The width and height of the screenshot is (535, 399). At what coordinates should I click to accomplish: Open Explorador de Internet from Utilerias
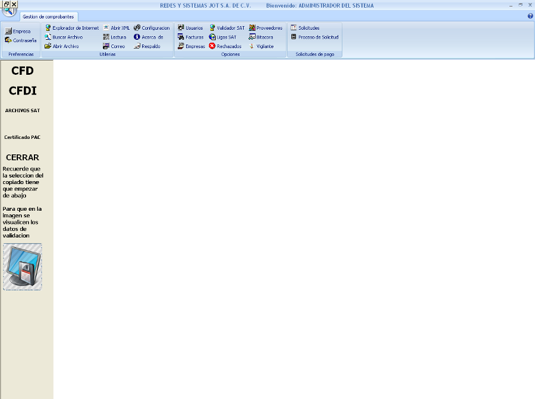pos(72,28)
